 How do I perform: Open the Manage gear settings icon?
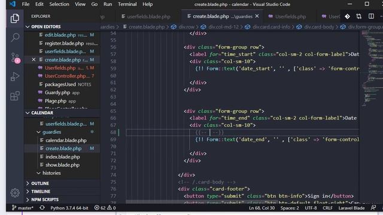15,193
